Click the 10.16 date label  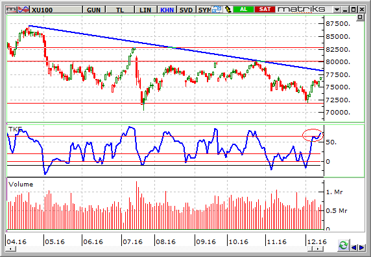238,242
